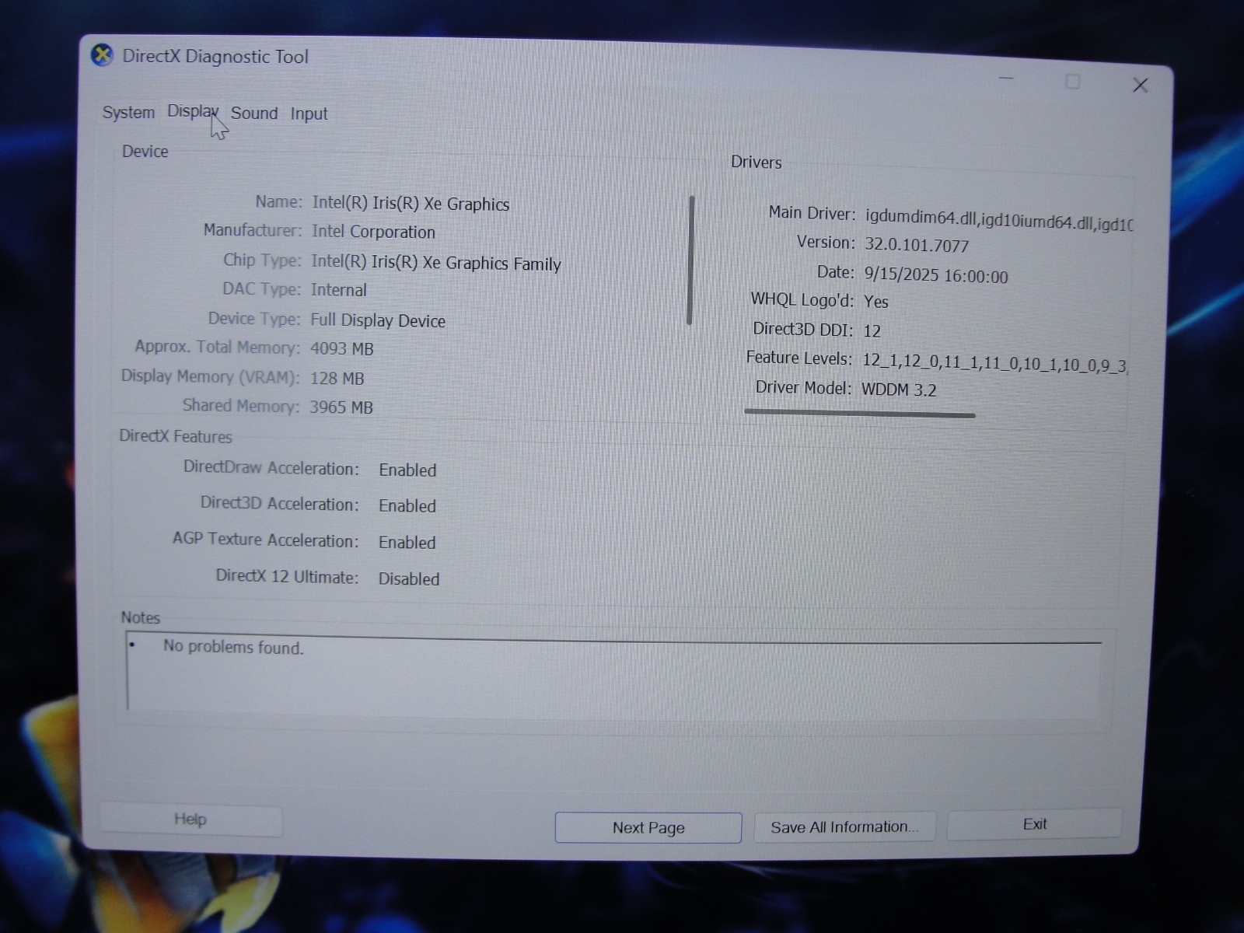1244x933 pixels.
Task: Click the Next Page button
Action: pyautogui.click(x=648, y=828)
